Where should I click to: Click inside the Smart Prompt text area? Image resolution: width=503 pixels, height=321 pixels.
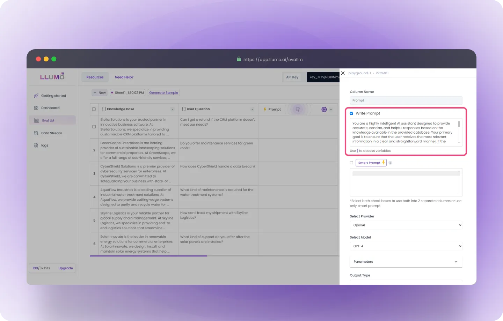pyautogui.click(x=406, y=182)
